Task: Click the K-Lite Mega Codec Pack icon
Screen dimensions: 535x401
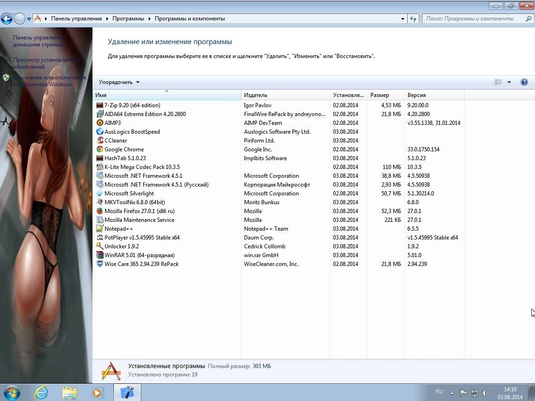Action: tap(99, 167)
